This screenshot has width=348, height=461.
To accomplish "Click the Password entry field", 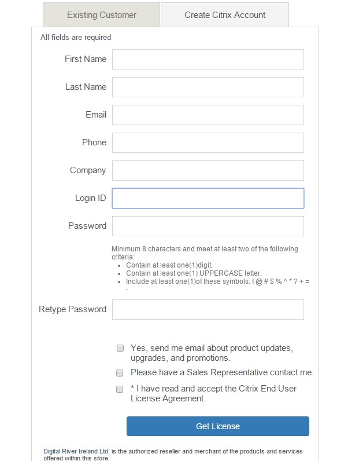I will pos(208,226).
